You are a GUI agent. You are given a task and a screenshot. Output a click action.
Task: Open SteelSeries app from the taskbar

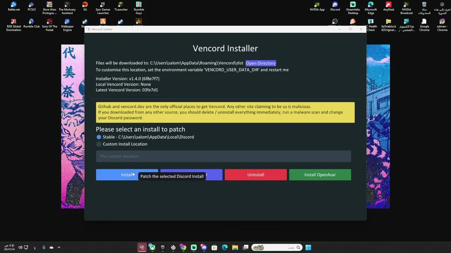click(x=173, y=247)
